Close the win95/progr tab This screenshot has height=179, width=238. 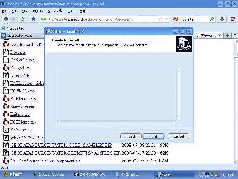[x=220, y=35]
